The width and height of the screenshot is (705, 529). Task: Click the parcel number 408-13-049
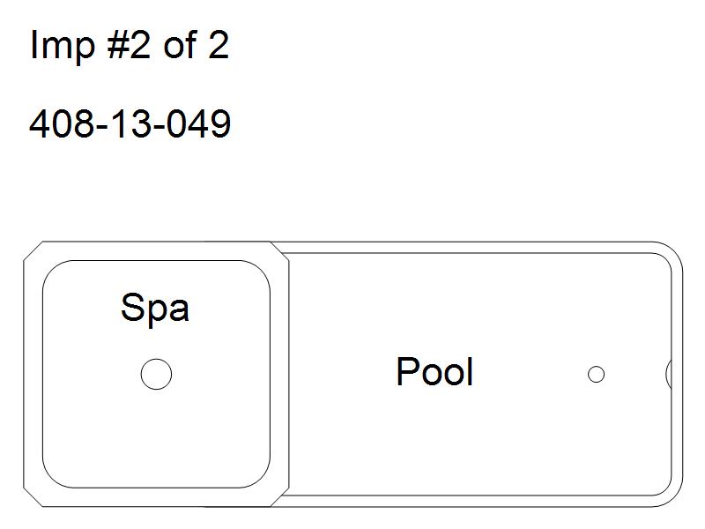130,123
